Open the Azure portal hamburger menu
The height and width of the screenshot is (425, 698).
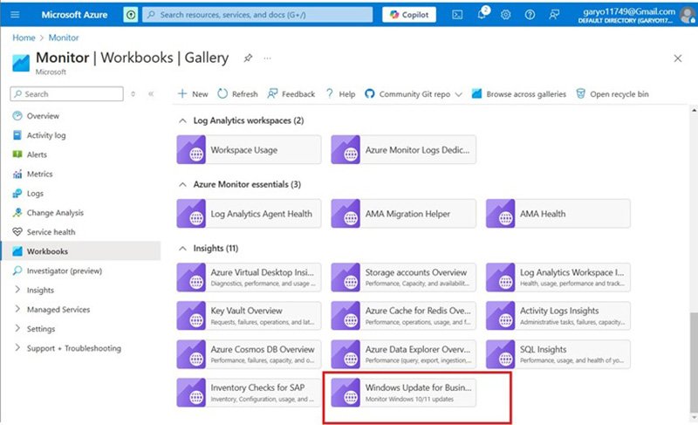[14, 15]
